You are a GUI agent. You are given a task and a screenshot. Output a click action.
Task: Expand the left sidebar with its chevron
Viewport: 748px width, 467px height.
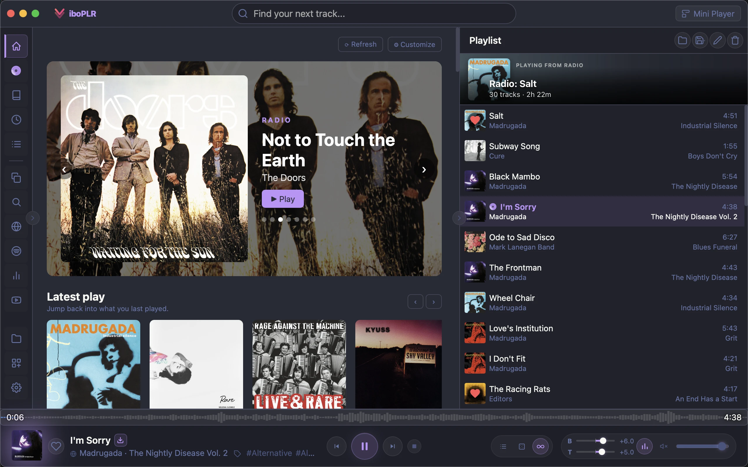(33, 218)
